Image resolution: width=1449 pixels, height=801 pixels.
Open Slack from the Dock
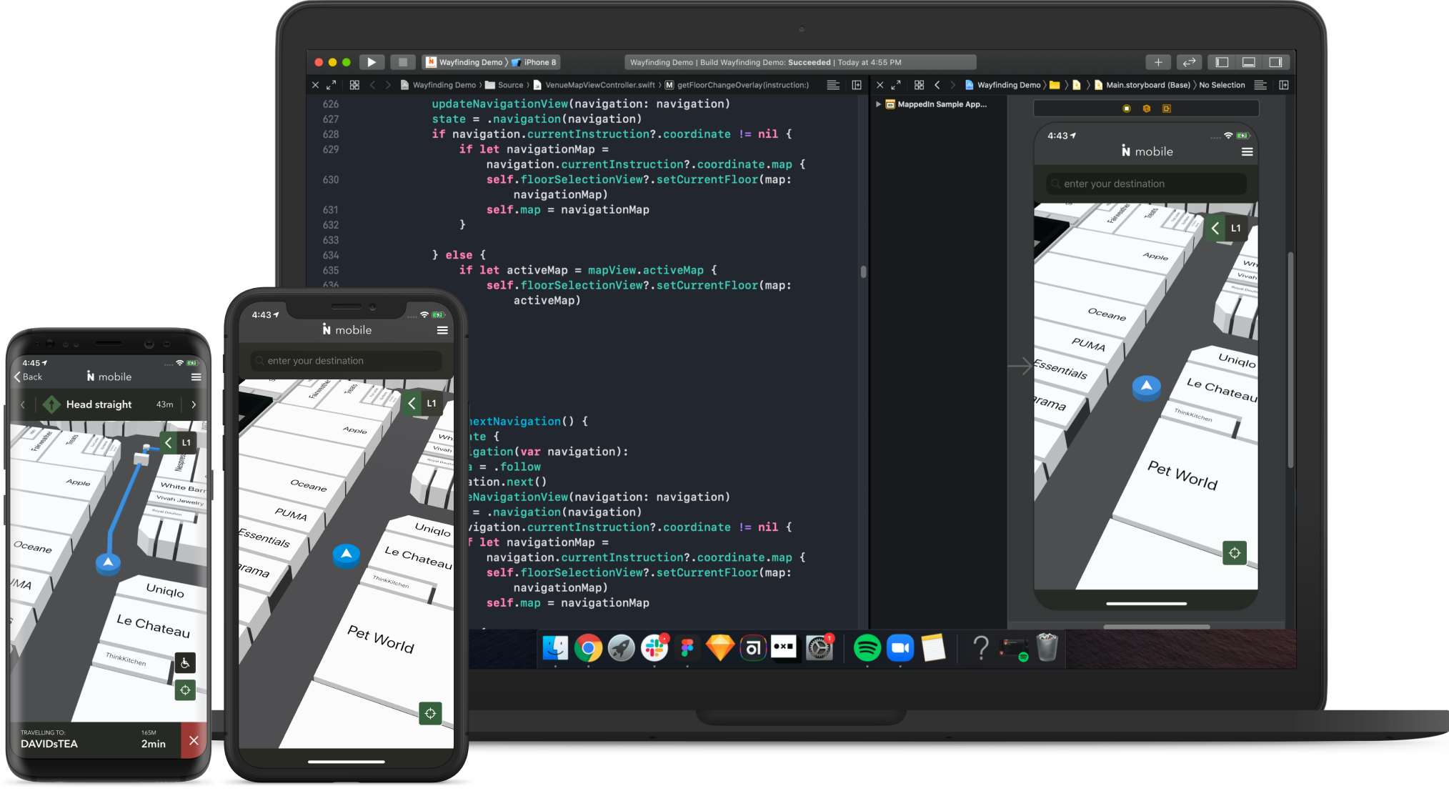655,648
